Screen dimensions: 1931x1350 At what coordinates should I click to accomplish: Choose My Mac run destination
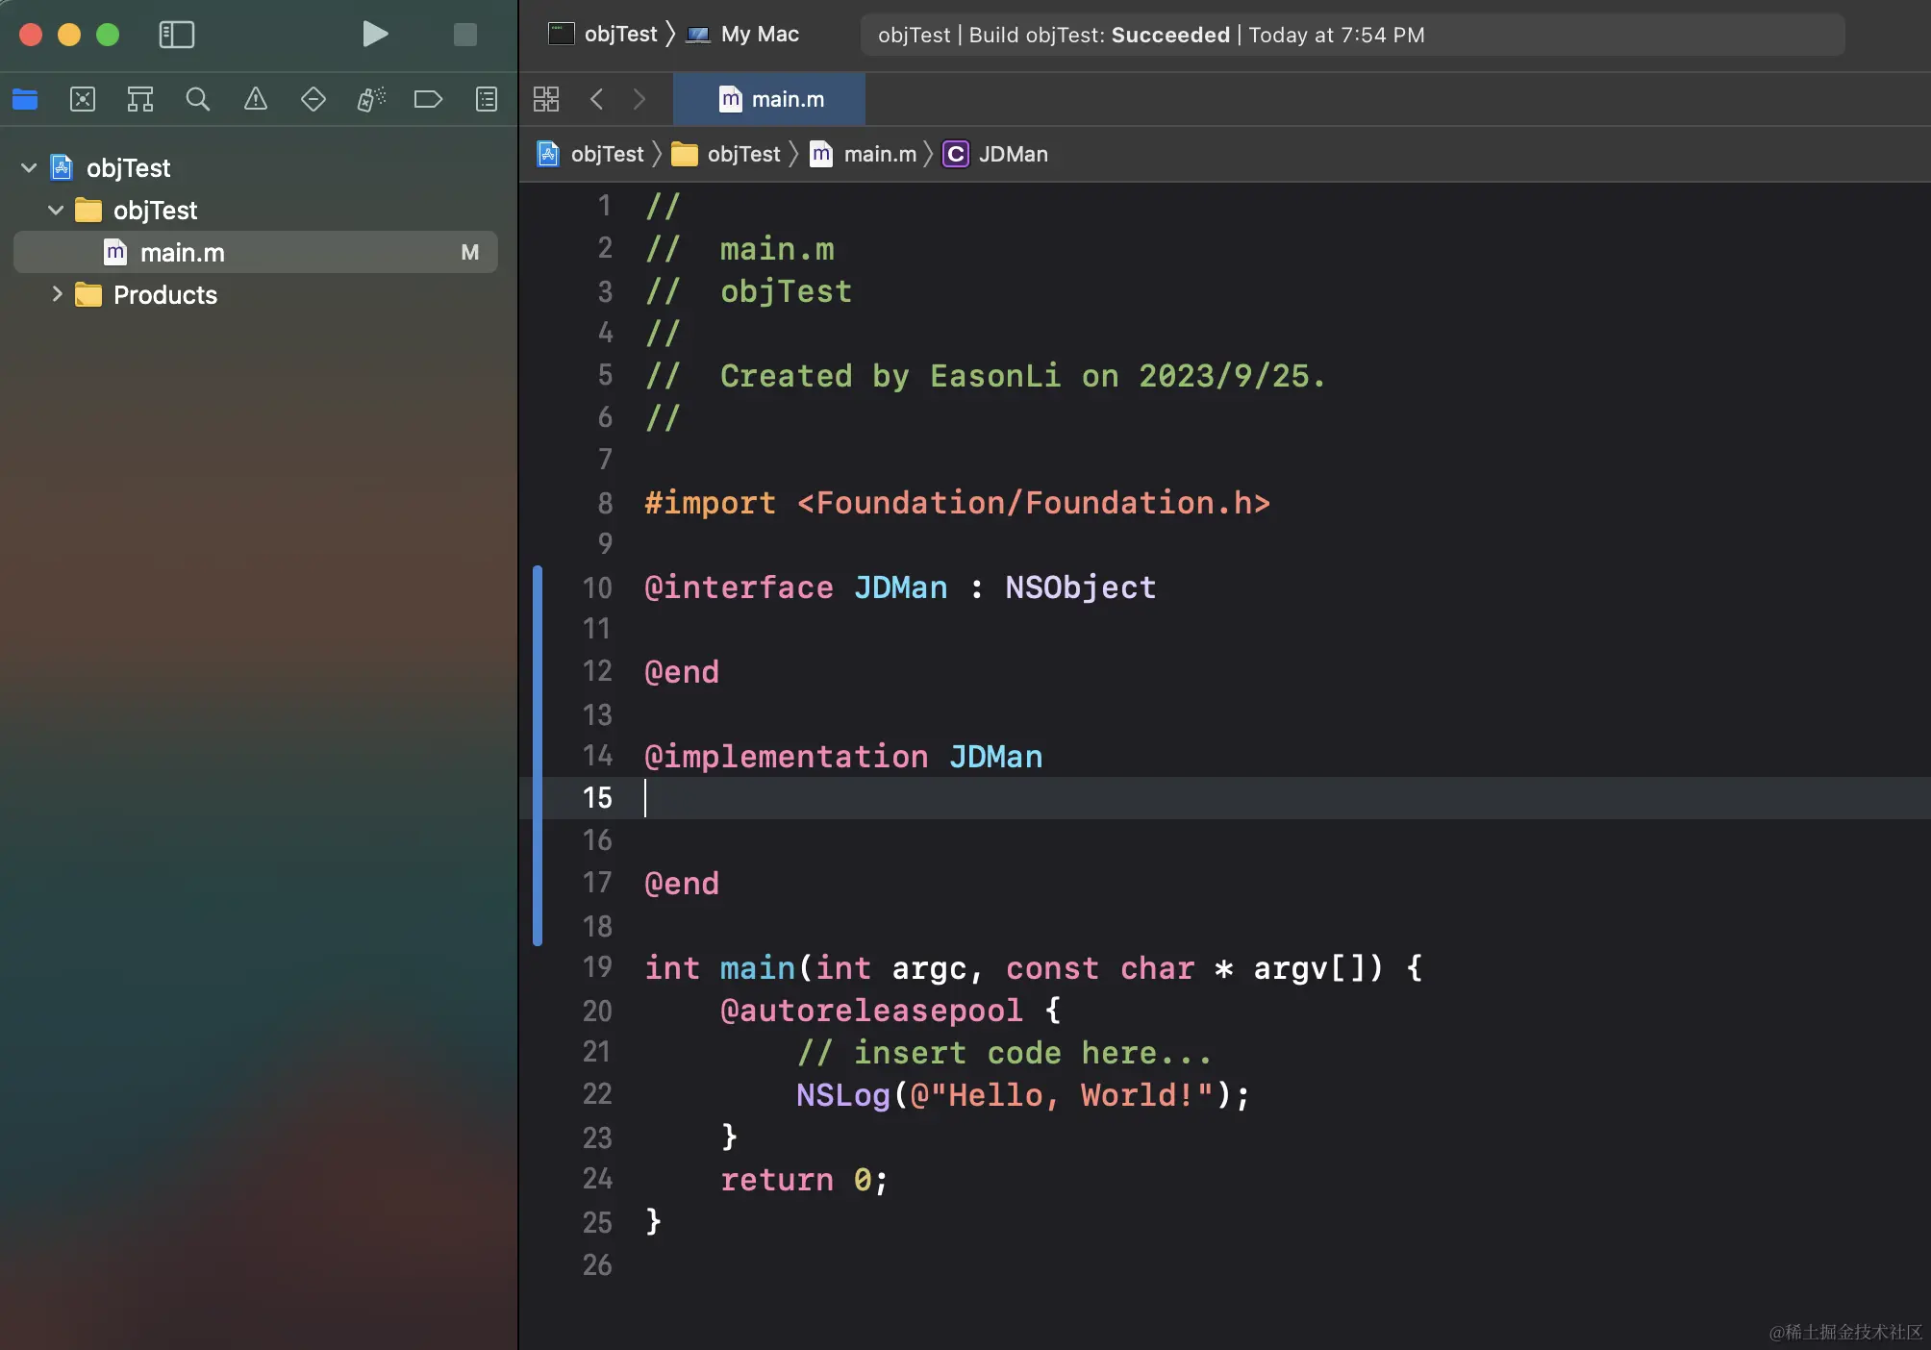tap(759, 35)
